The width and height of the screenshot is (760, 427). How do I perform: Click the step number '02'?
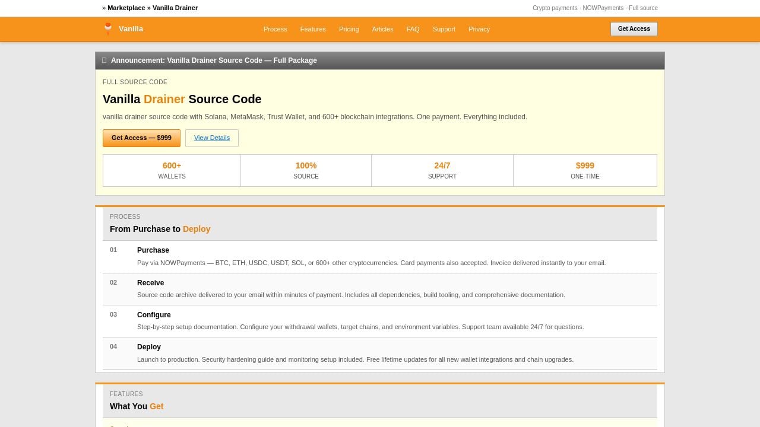[x=113, y=282]
